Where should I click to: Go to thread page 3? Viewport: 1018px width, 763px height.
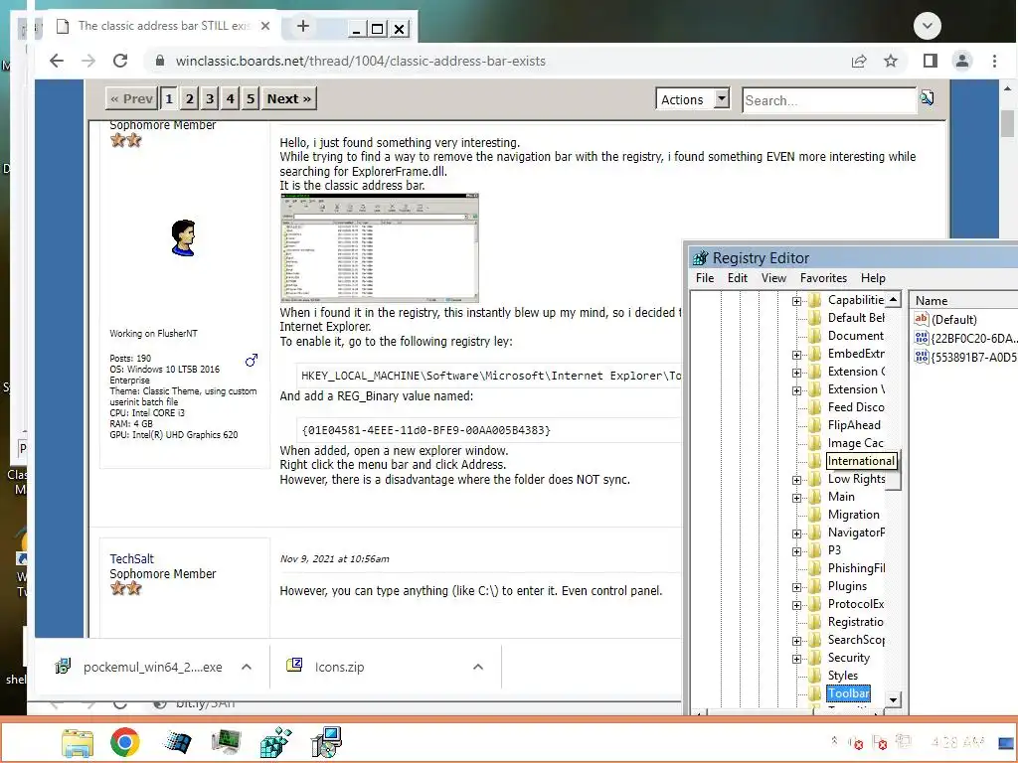click(209, 98)
